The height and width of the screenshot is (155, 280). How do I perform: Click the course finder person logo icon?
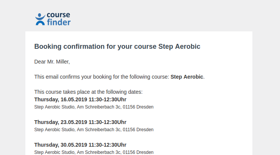(40, 19)
